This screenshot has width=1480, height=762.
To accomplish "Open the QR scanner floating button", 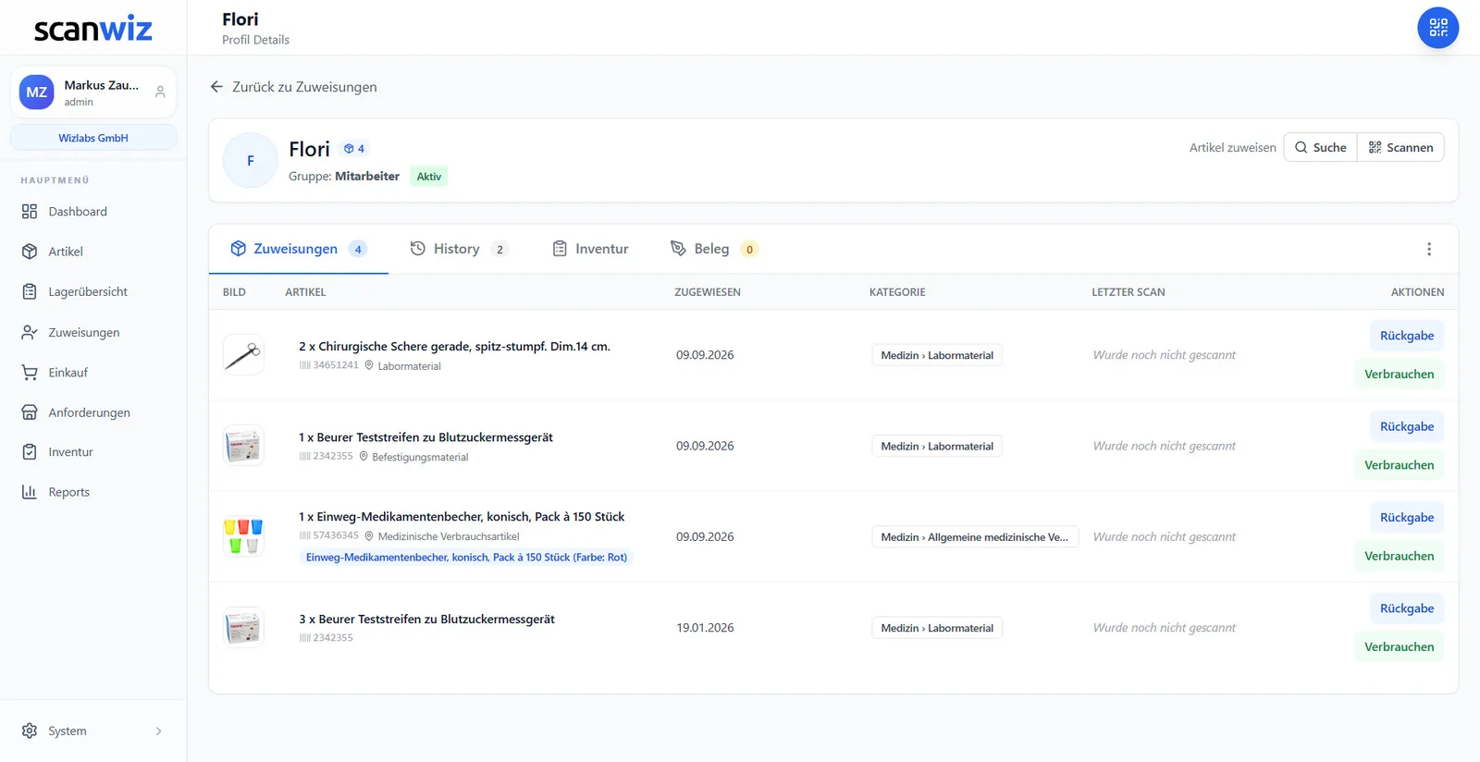I will click(1437, 28).
